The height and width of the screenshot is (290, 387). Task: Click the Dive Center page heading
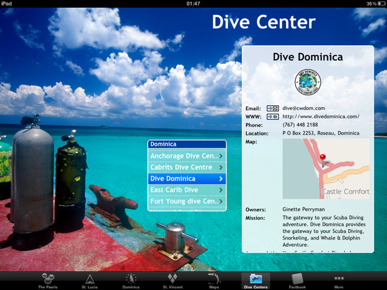[x=264, y=22]
